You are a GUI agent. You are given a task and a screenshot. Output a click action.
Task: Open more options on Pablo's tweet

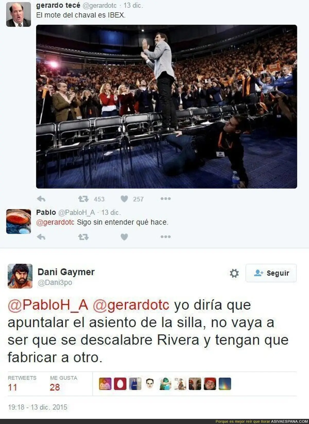pyautogui.click(x=166, y=237)
